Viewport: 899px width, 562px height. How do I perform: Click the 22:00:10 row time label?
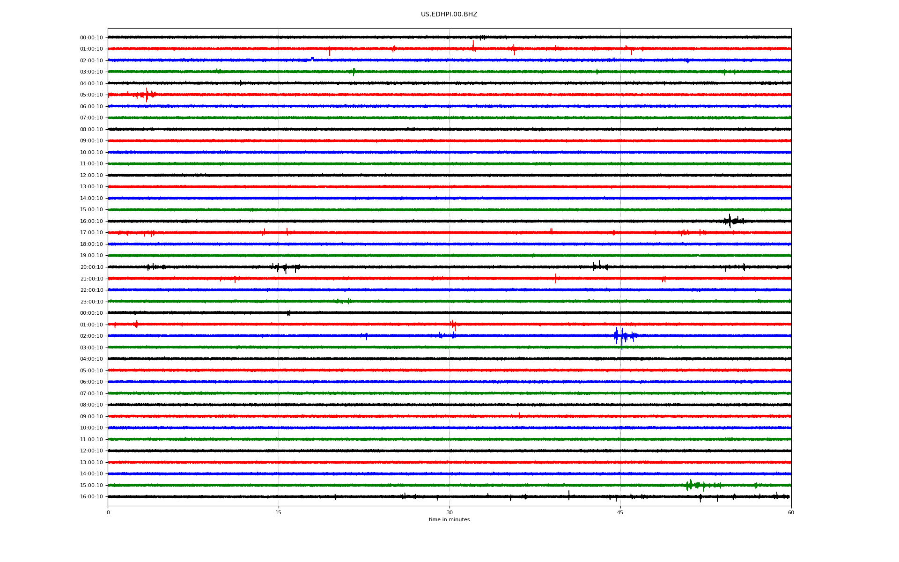coord(91,290)
